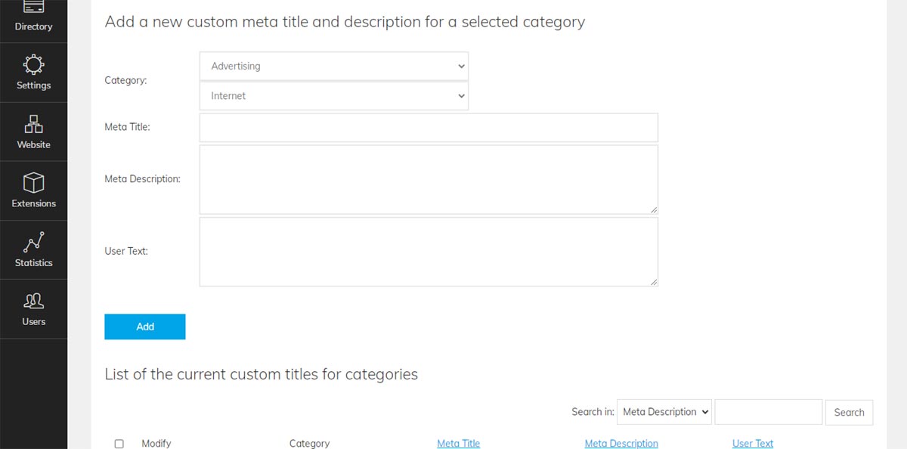The height and width of the screenshot is (449, 907).
Task: Open the Extensions cube icon
Action: [33, 183]
